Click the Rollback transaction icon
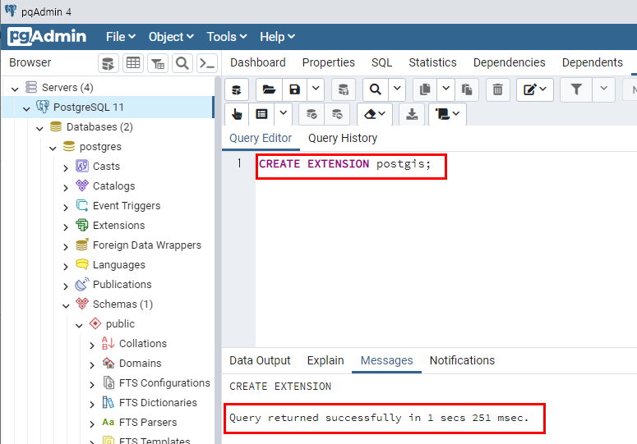637x444 pixels. tap(337, 114)
